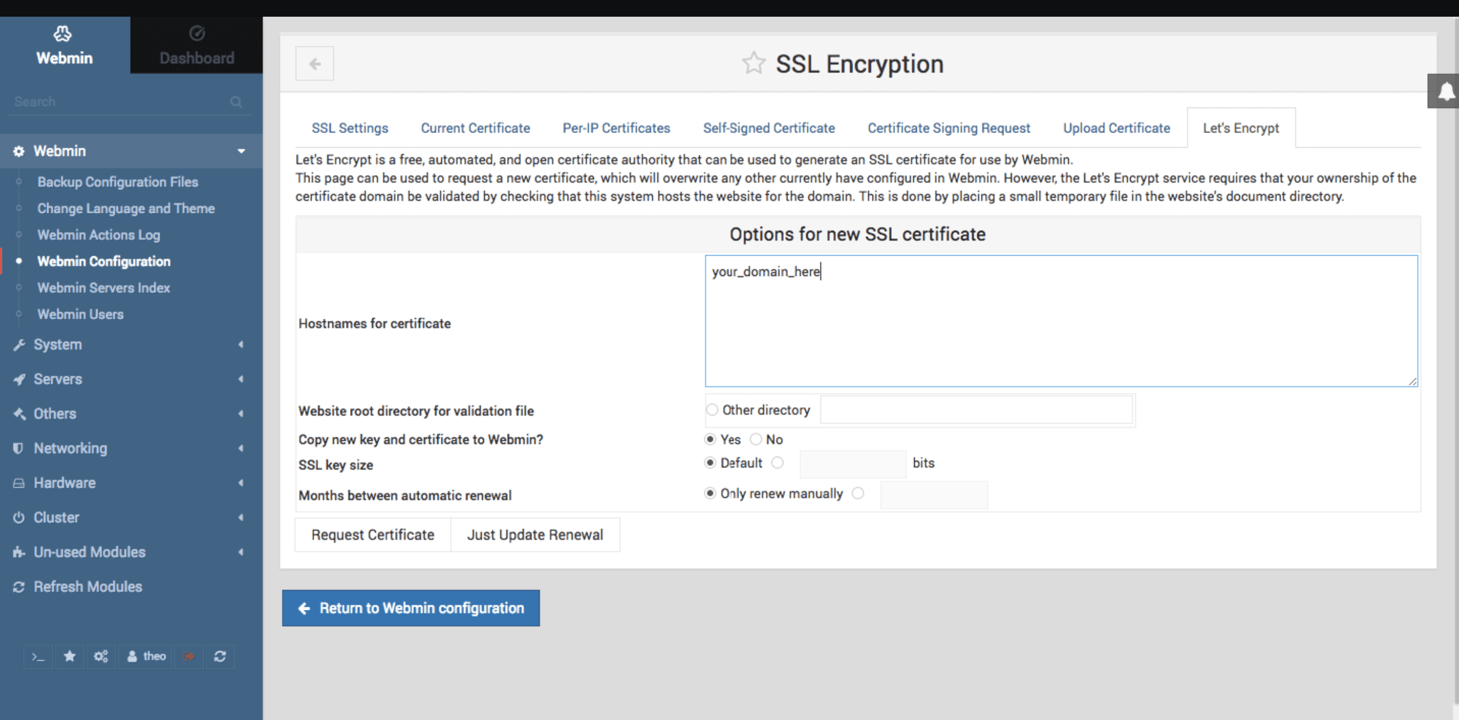The image size is (1459, 720).
Task: Select the Other directory radio button
Action: (712, 410)
